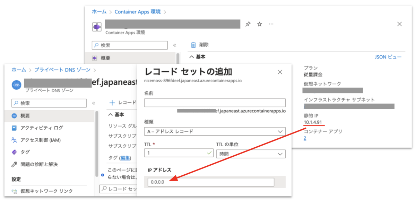The image size is (416, 202).
Task: Collapse the DNS zone sidebar menu
Action: (x=93, y=103)
